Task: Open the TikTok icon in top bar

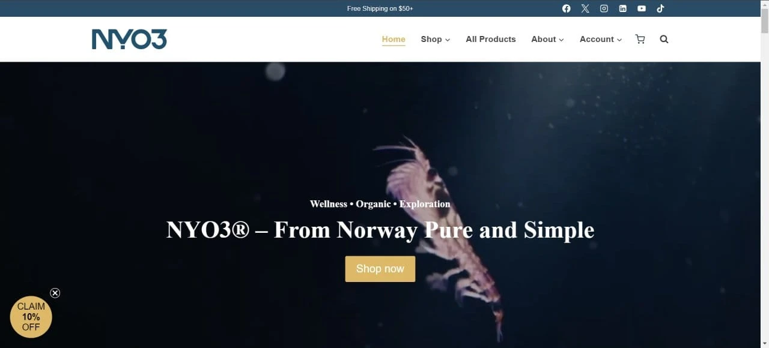Action: tap(660, 8)
